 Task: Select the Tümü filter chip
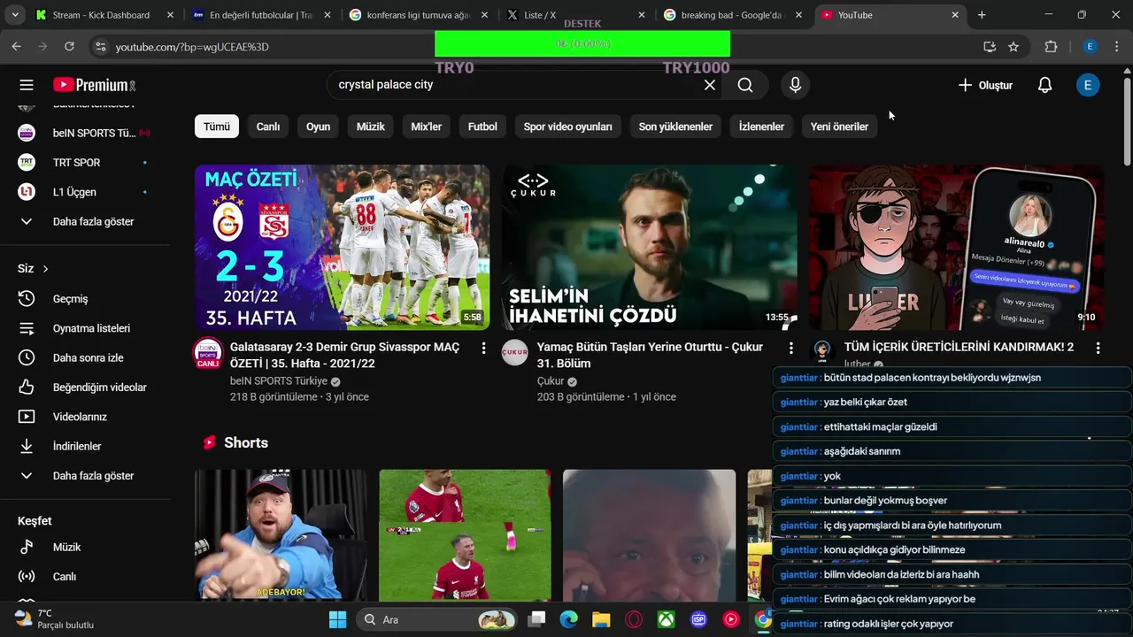[x=217, y=127]
